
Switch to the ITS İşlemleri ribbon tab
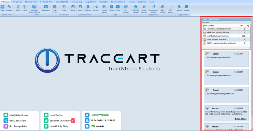17,2
